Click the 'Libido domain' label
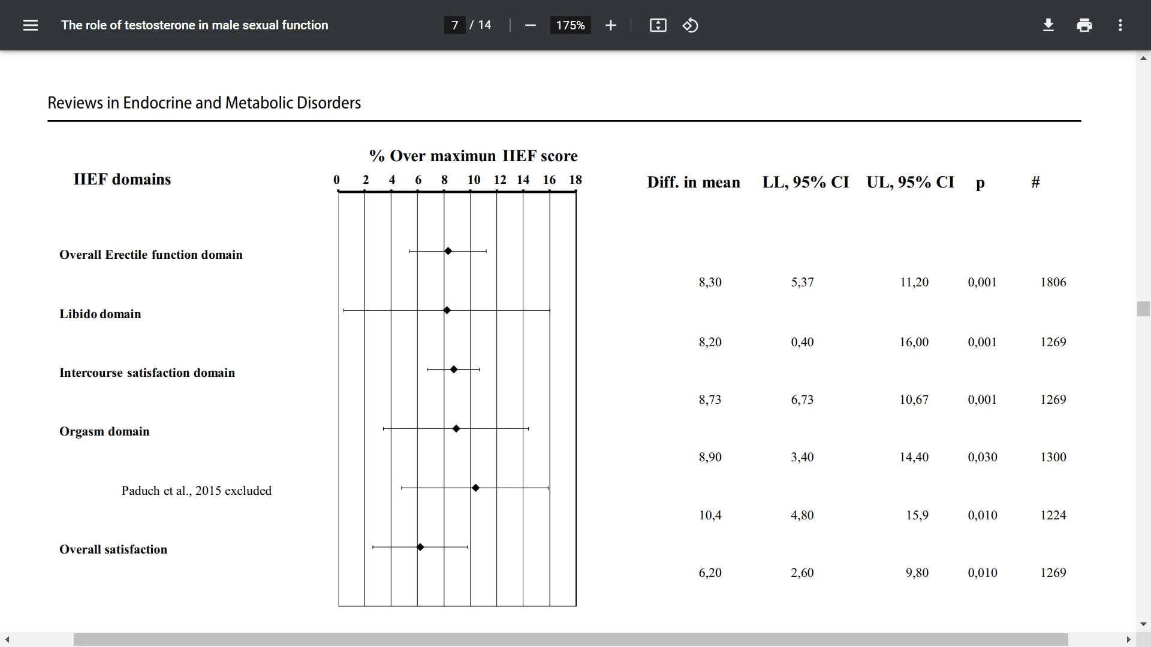The width and height of the screenshot is (1151, 647). 100,314
